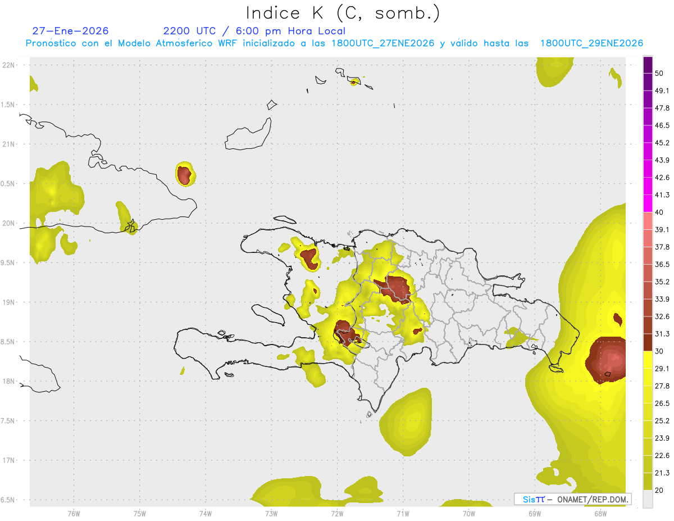Viewport: 674px width, 521px height.
Task: Pick the olive swatch between 21.3 and 20
Action: tap(648, 482)
